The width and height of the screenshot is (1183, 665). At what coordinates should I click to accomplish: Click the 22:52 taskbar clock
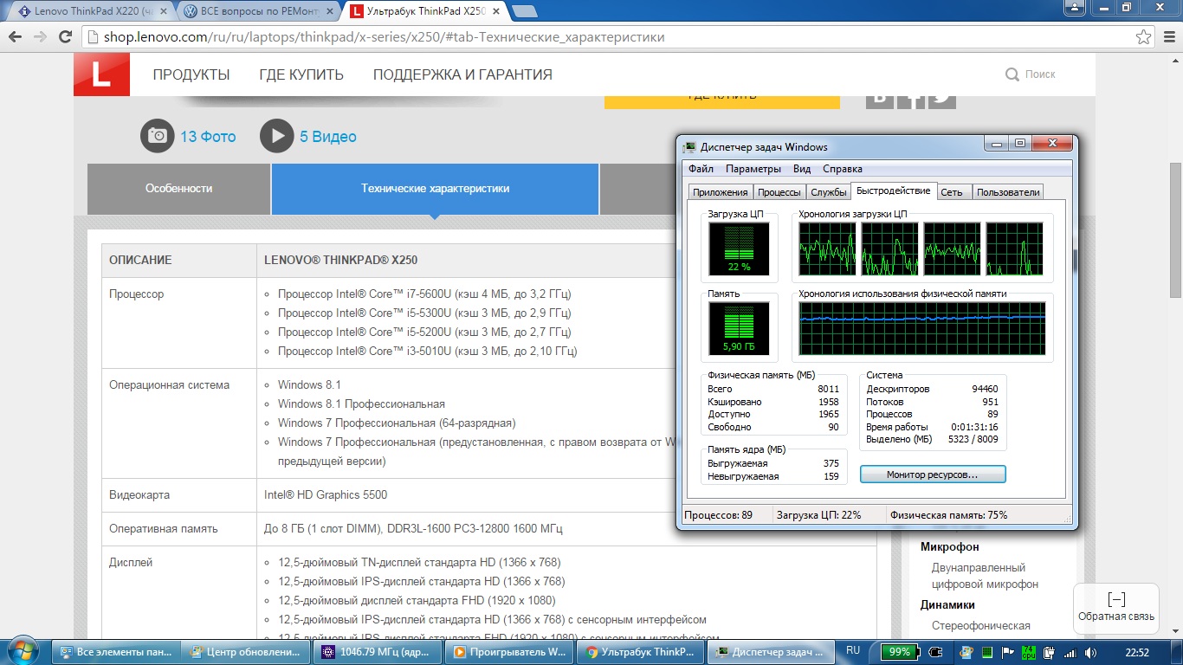[x=1136, y=652]
